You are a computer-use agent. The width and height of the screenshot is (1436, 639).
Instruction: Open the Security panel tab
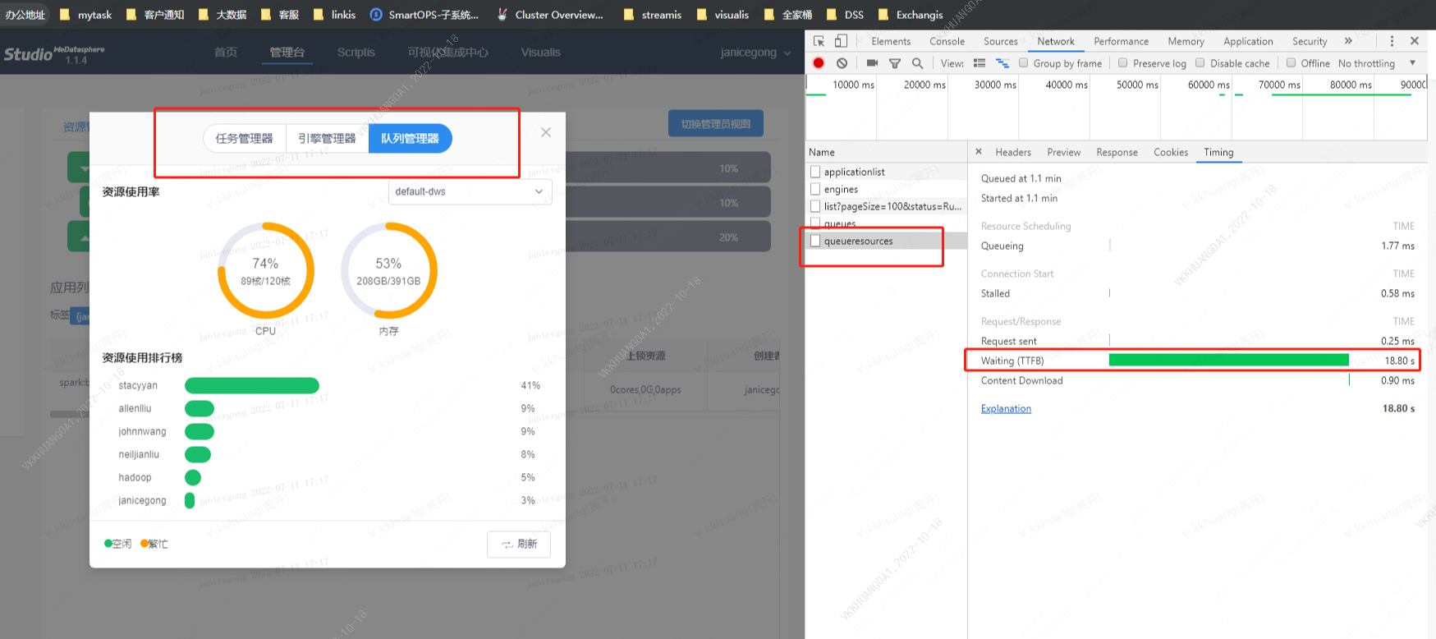coord(1310,41)
